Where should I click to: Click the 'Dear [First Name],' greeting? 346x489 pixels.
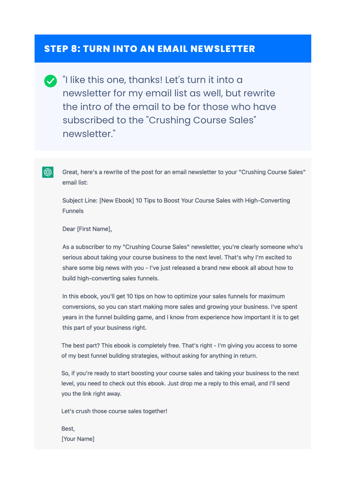(87, 229)
